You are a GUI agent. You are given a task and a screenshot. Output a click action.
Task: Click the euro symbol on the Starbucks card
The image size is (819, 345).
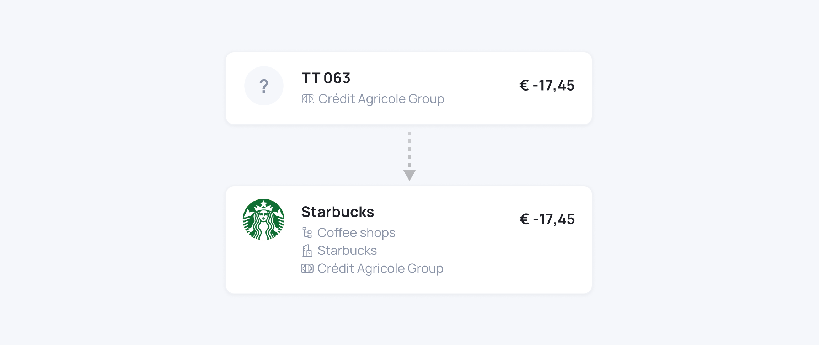click(x=524, y=219)
